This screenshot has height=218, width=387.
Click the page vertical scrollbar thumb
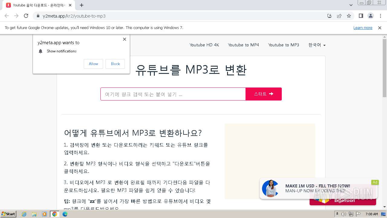[x=384, y=68]
